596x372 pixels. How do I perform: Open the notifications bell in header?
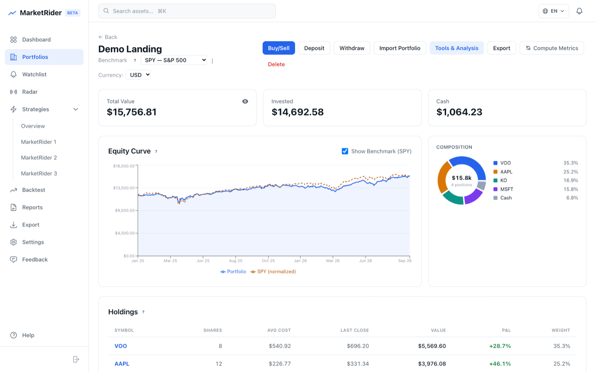(x=579, y=11)
